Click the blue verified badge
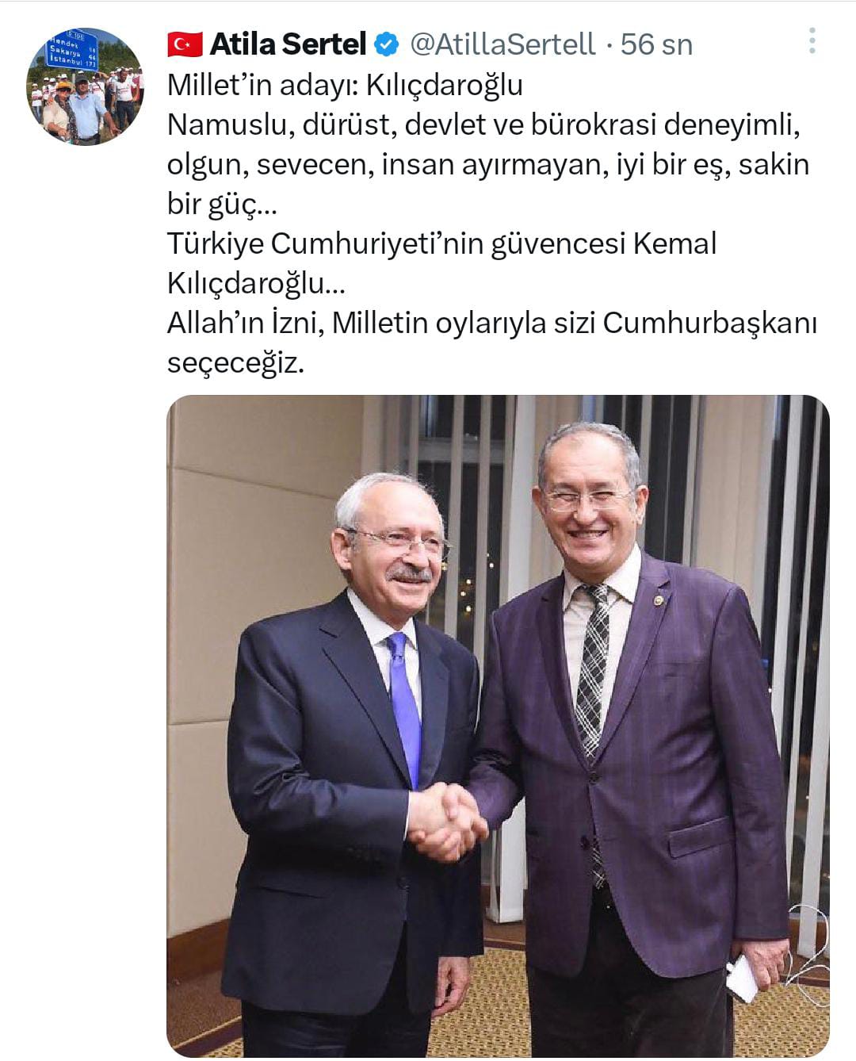 [x=386, y=44]
